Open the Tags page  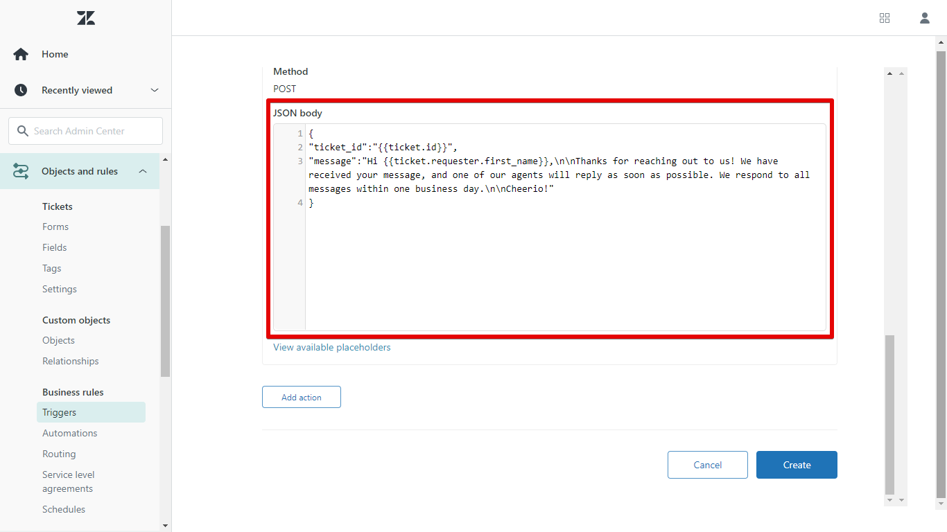pos(52,268)
